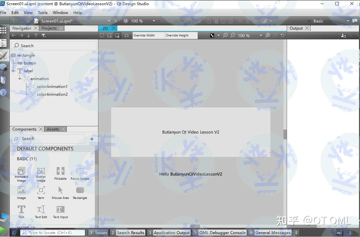Add new asset with the plus button
The height and width of the screenshot is (237, 360).
tap(92, 139)
